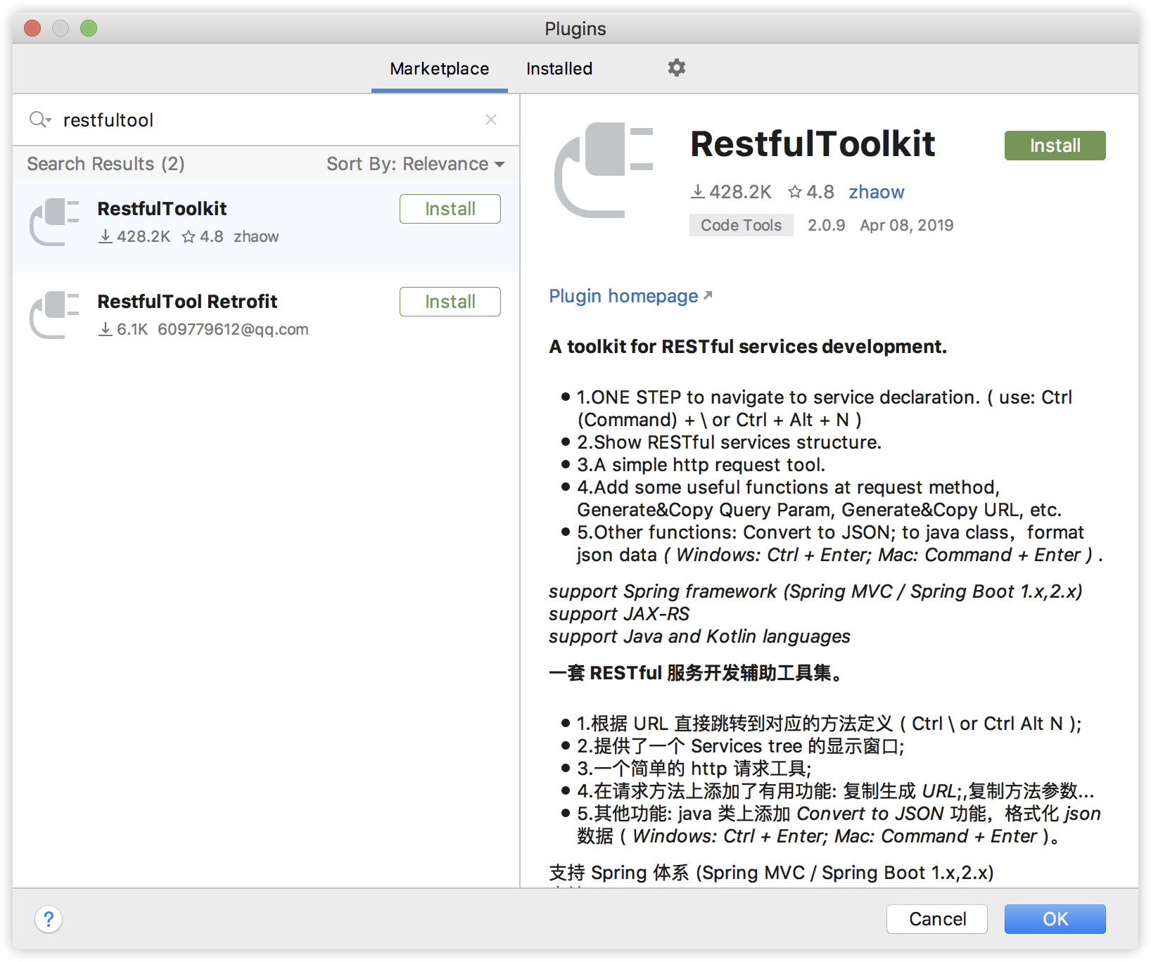Click the green Install button in details

click(x=1055, y=146)
